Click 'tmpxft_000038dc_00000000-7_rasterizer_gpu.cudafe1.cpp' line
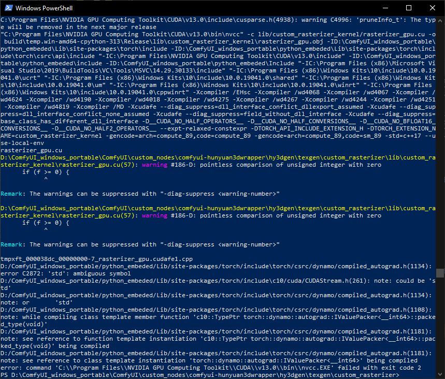The height and width of the screenshot is (379, 445). pyautogui.click(x=96, y=259)
